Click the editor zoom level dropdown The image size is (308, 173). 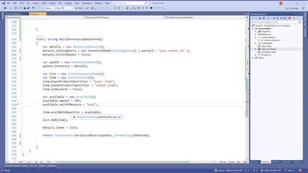coord(10,162)
